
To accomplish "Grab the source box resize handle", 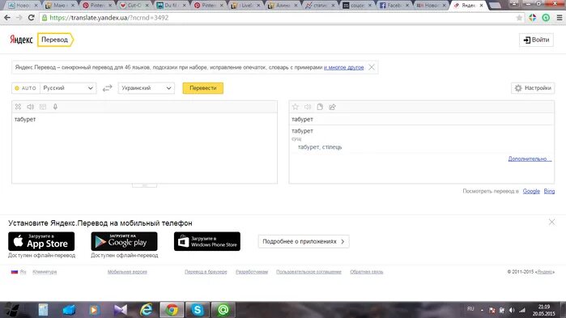I will coord(144,185).
